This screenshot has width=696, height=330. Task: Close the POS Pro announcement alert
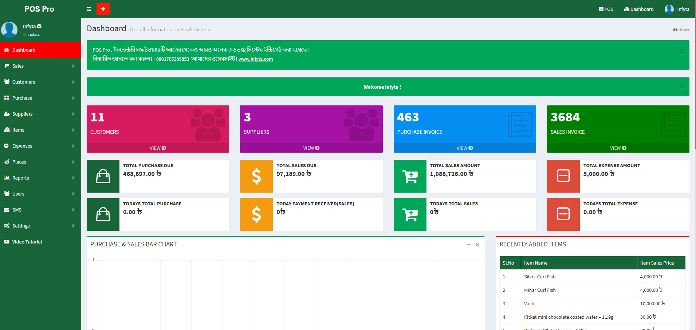pyautogui.click(x=681, y=51)
